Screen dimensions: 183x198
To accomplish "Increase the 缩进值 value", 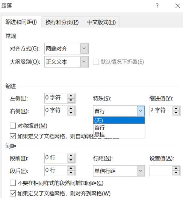I will (176, 108).
